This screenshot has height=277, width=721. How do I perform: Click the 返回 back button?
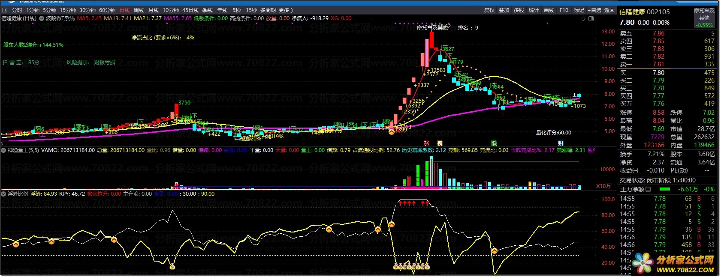point(609,10)
